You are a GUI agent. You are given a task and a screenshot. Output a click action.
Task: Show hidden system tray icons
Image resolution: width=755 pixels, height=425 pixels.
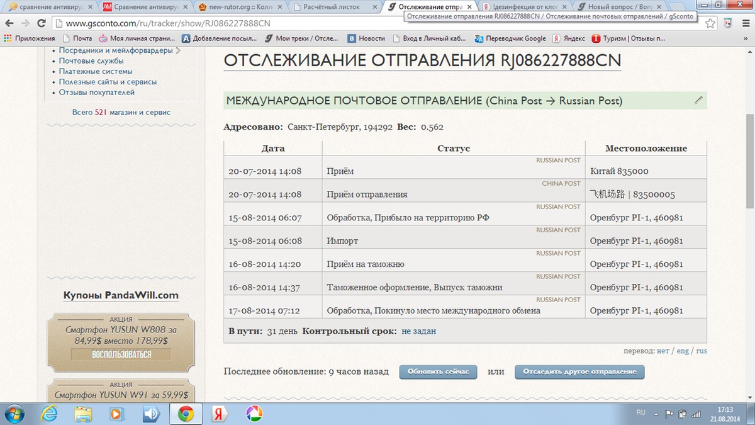pos(656,414)
